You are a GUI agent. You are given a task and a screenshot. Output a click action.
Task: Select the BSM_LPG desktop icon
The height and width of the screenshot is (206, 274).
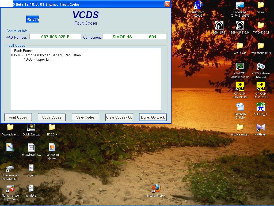219,26
